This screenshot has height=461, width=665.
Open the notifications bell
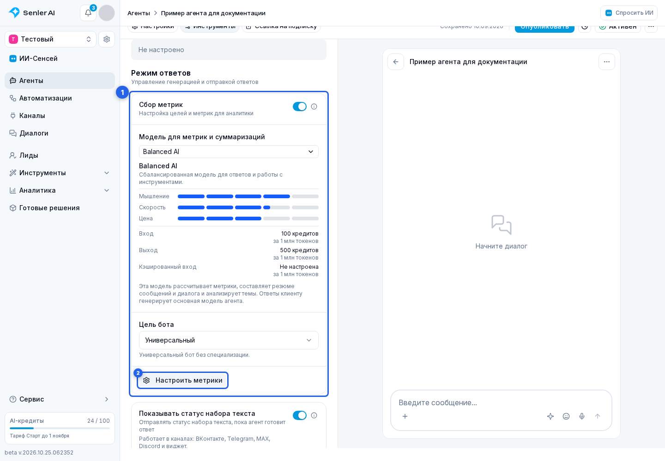(88, 13)
